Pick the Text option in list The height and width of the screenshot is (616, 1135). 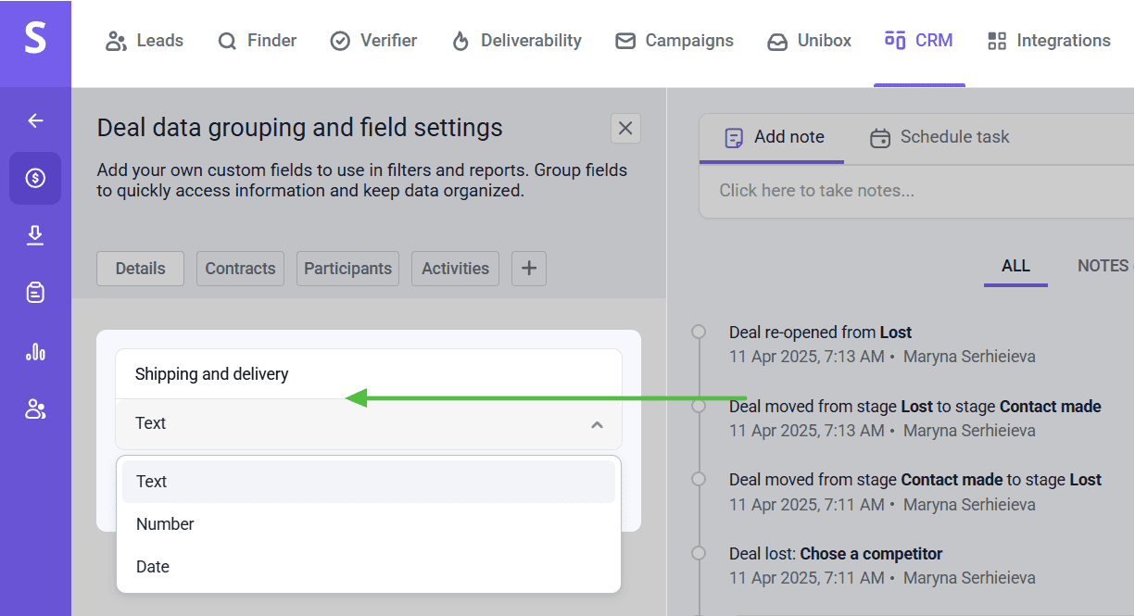tap(152, 482)
